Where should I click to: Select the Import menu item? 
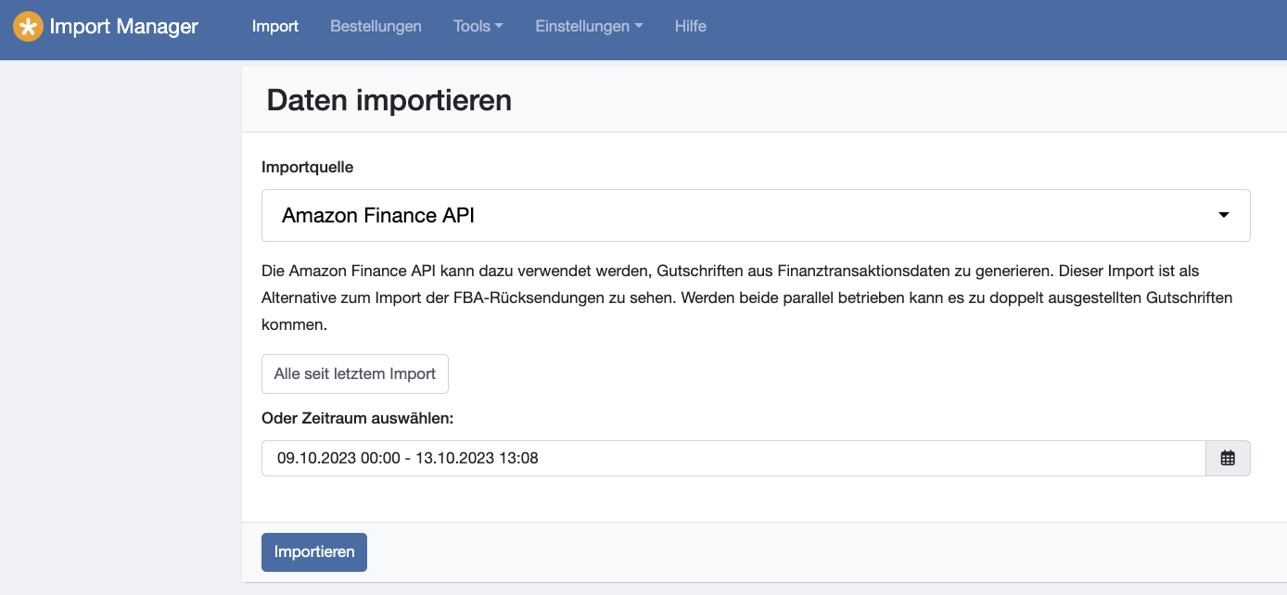(275, 26)
